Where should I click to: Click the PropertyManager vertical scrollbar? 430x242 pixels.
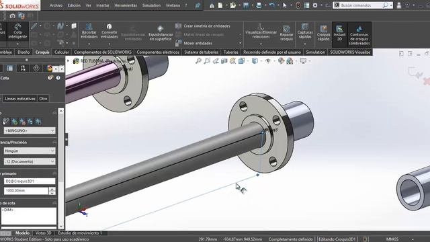pyautogui.click(x=61, y=169)
